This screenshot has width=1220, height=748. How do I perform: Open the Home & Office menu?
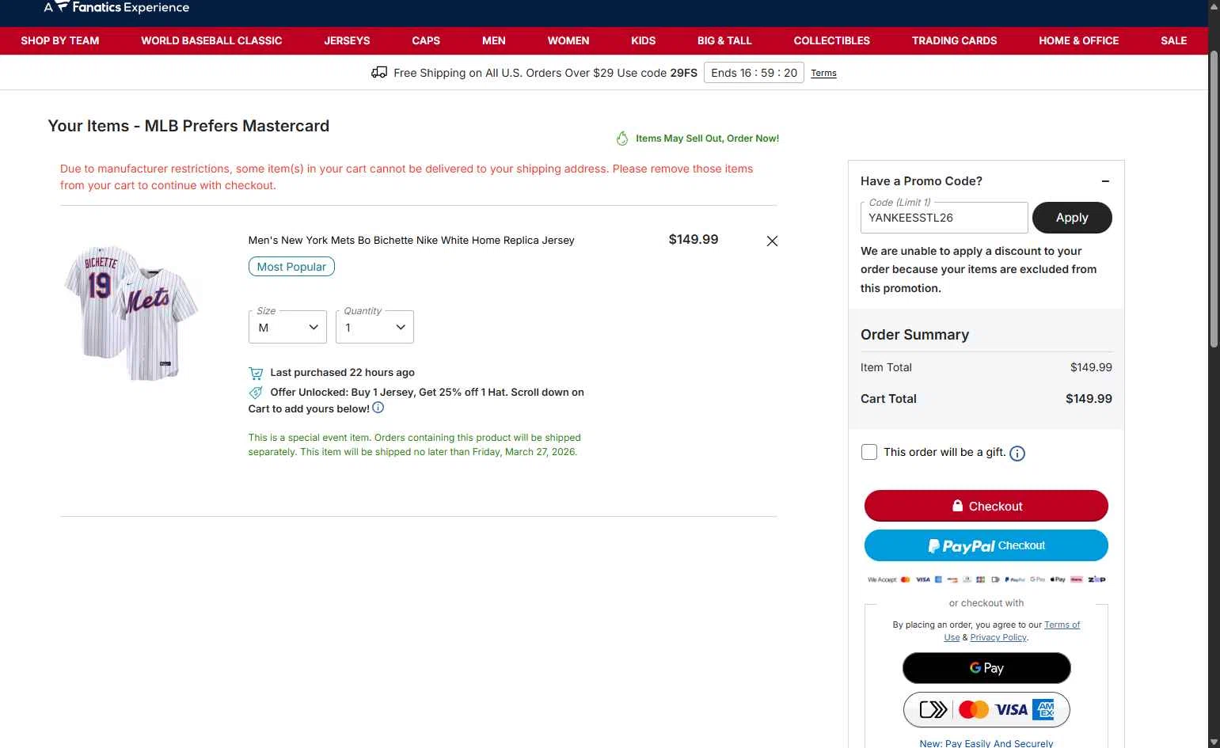tap(1078, 40)
